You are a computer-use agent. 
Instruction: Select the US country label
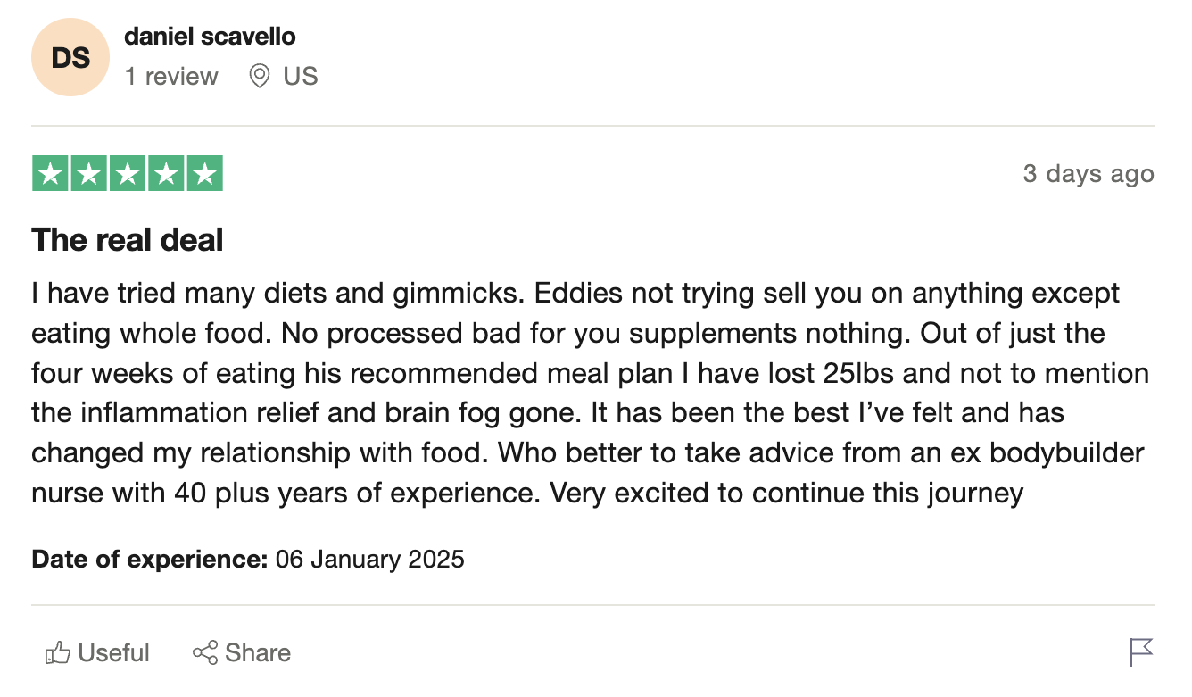point(301,77)
